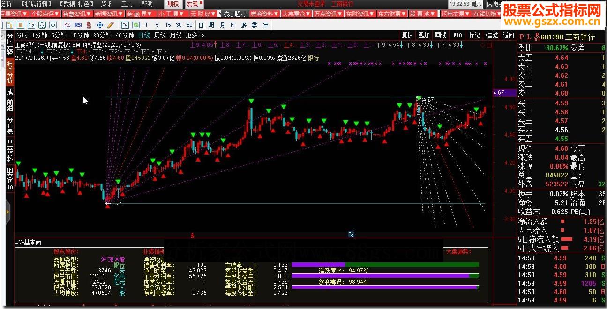Open the 成交明细 sidebar tab
Screen dimensions: 607x309
point(10,100)
